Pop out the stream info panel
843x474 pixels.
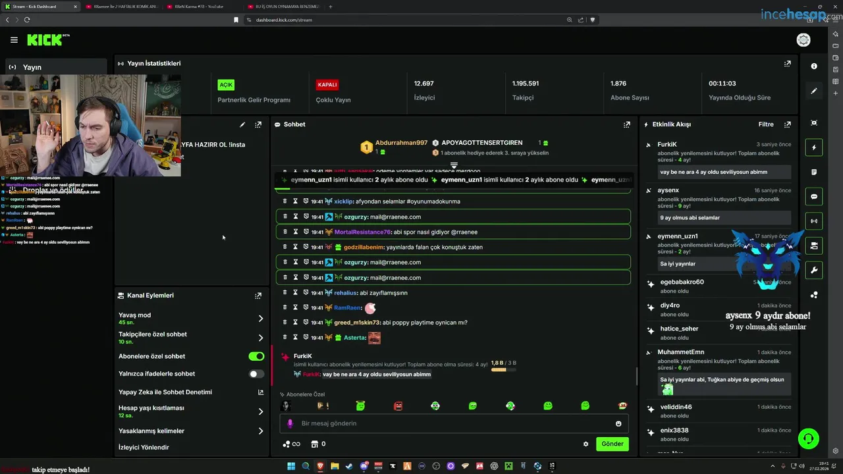click(x=258, y=124)
